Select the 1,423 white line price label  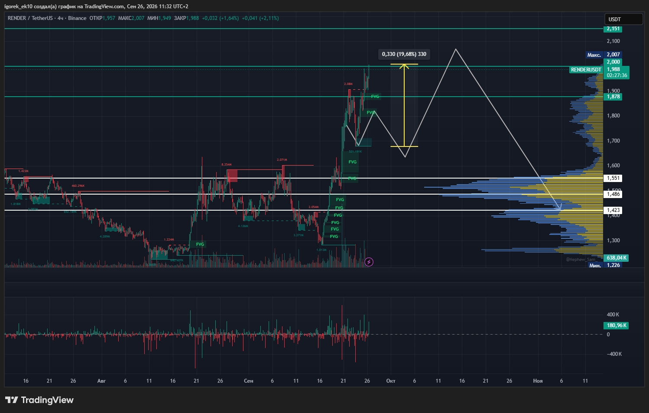613,210
